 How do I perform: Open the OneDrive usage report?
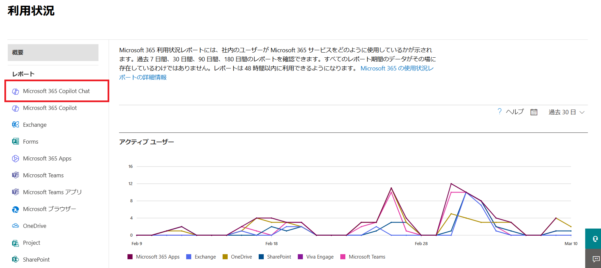click(x=35, y=226)
